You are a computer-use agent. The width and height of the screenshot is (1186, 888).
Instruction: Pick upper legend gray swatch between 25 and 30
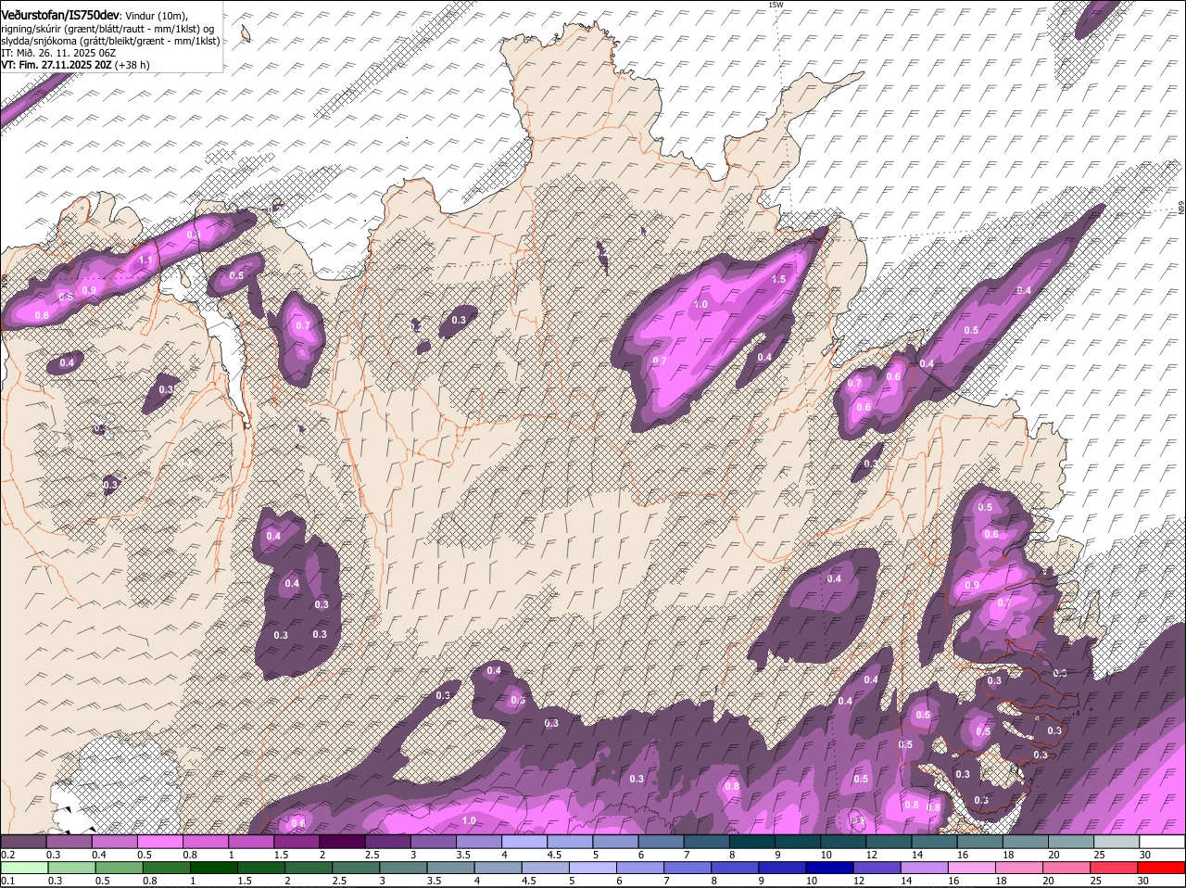(1117, 842)
